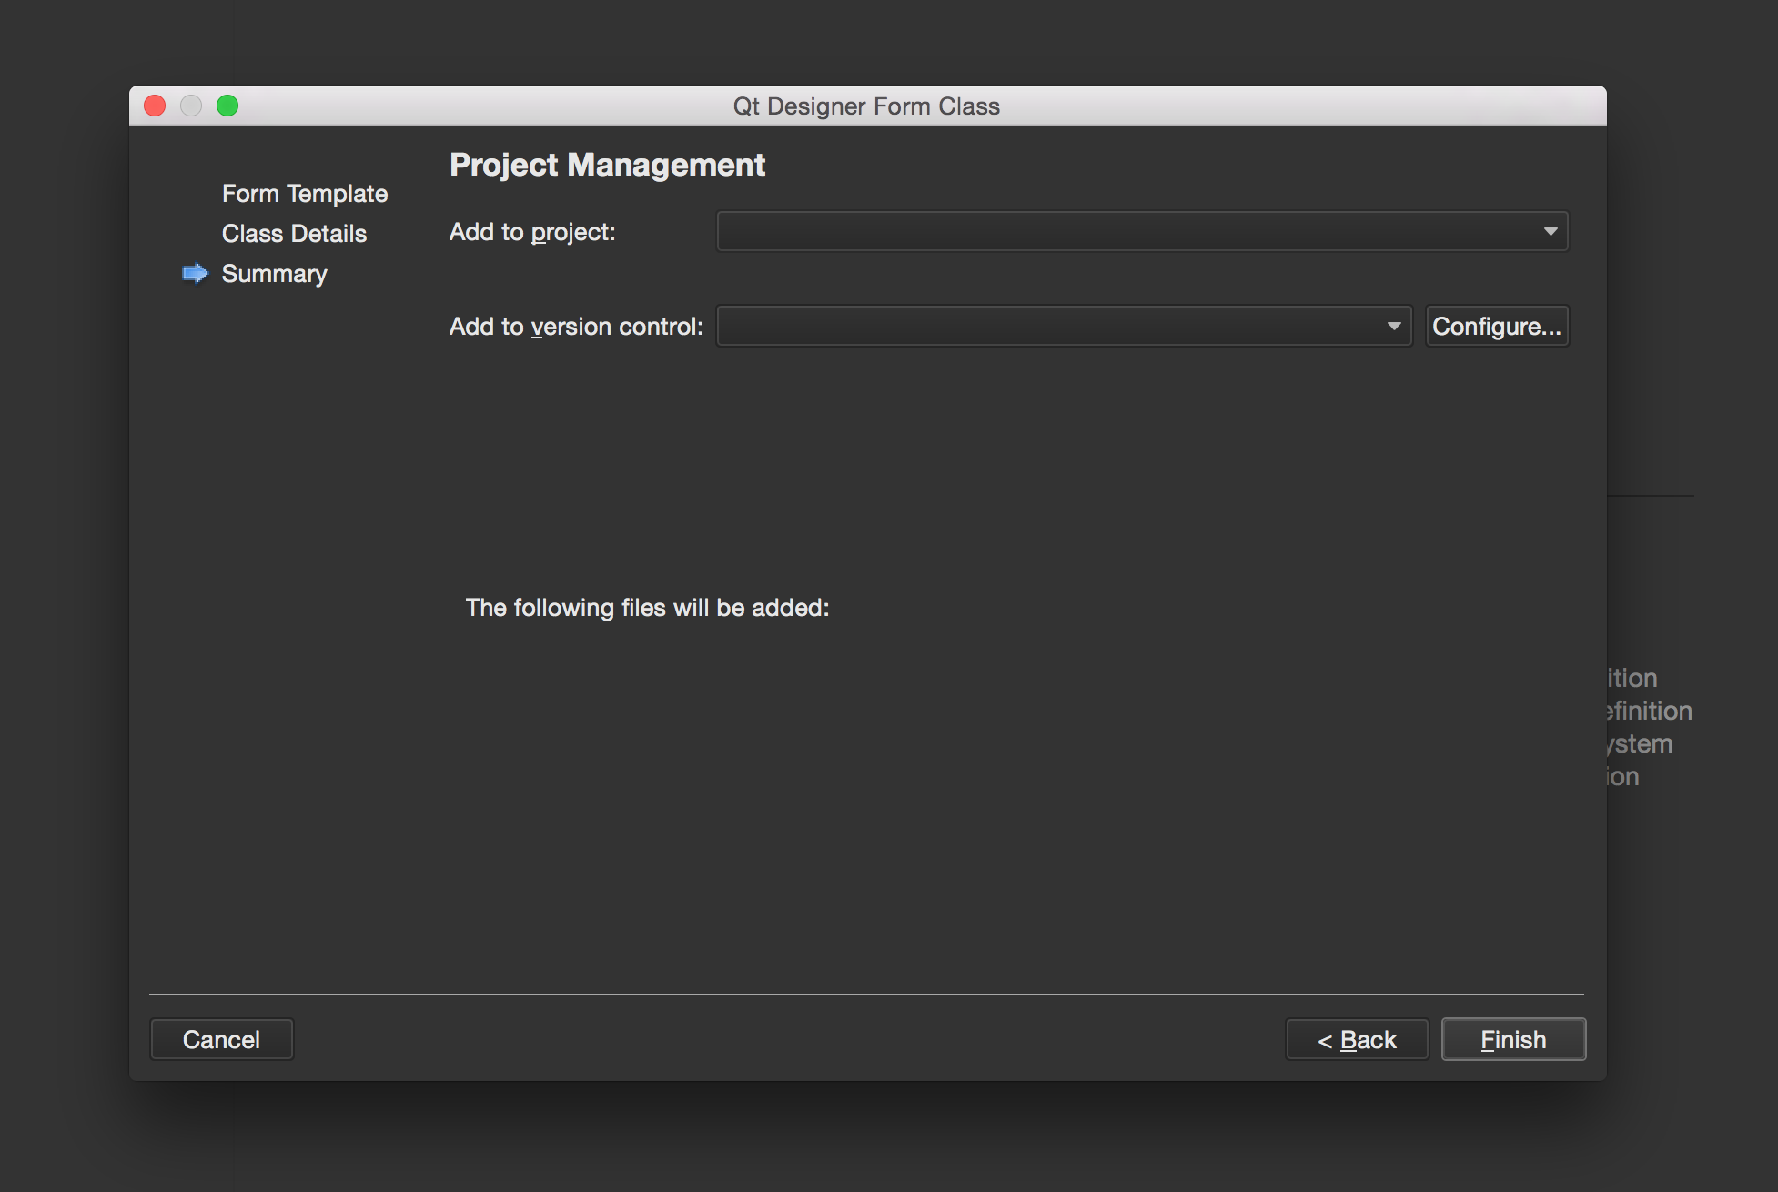Go to previous page with Back
Screen dimensions: 1778x1192
[x=1357, y=1039]
